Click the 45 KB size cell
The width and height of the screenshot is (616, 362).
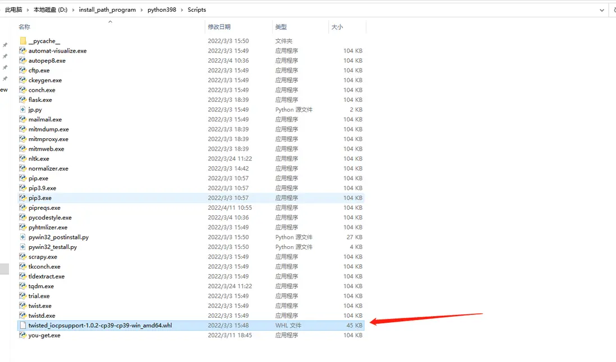tap(355, 325)
